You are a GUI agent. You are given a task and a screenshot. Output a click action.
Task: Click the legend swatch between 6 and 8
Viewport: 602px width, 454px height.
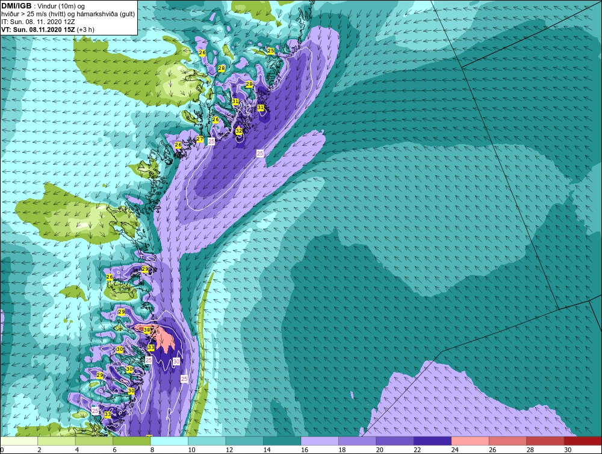click(x=132, y=441)
